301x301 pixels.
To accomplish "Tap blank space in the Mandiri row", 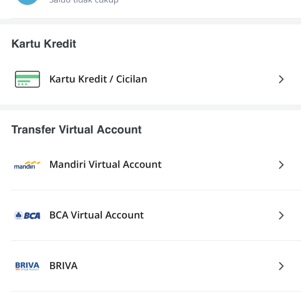I will coord(216,165).
